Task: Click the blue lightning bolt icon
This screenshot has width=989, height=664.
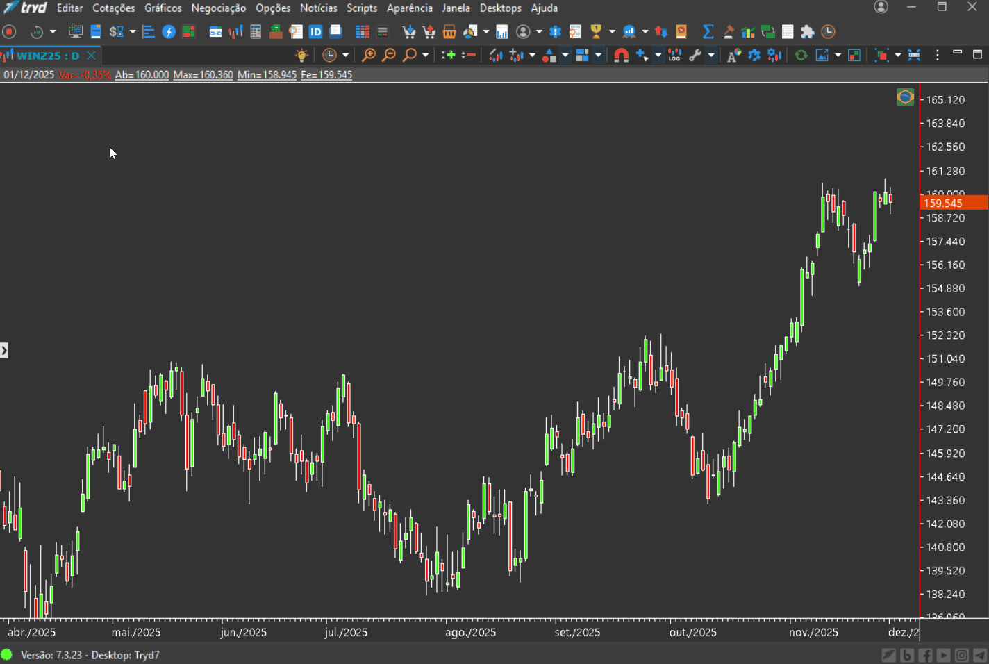Action: tap(168, 32)
